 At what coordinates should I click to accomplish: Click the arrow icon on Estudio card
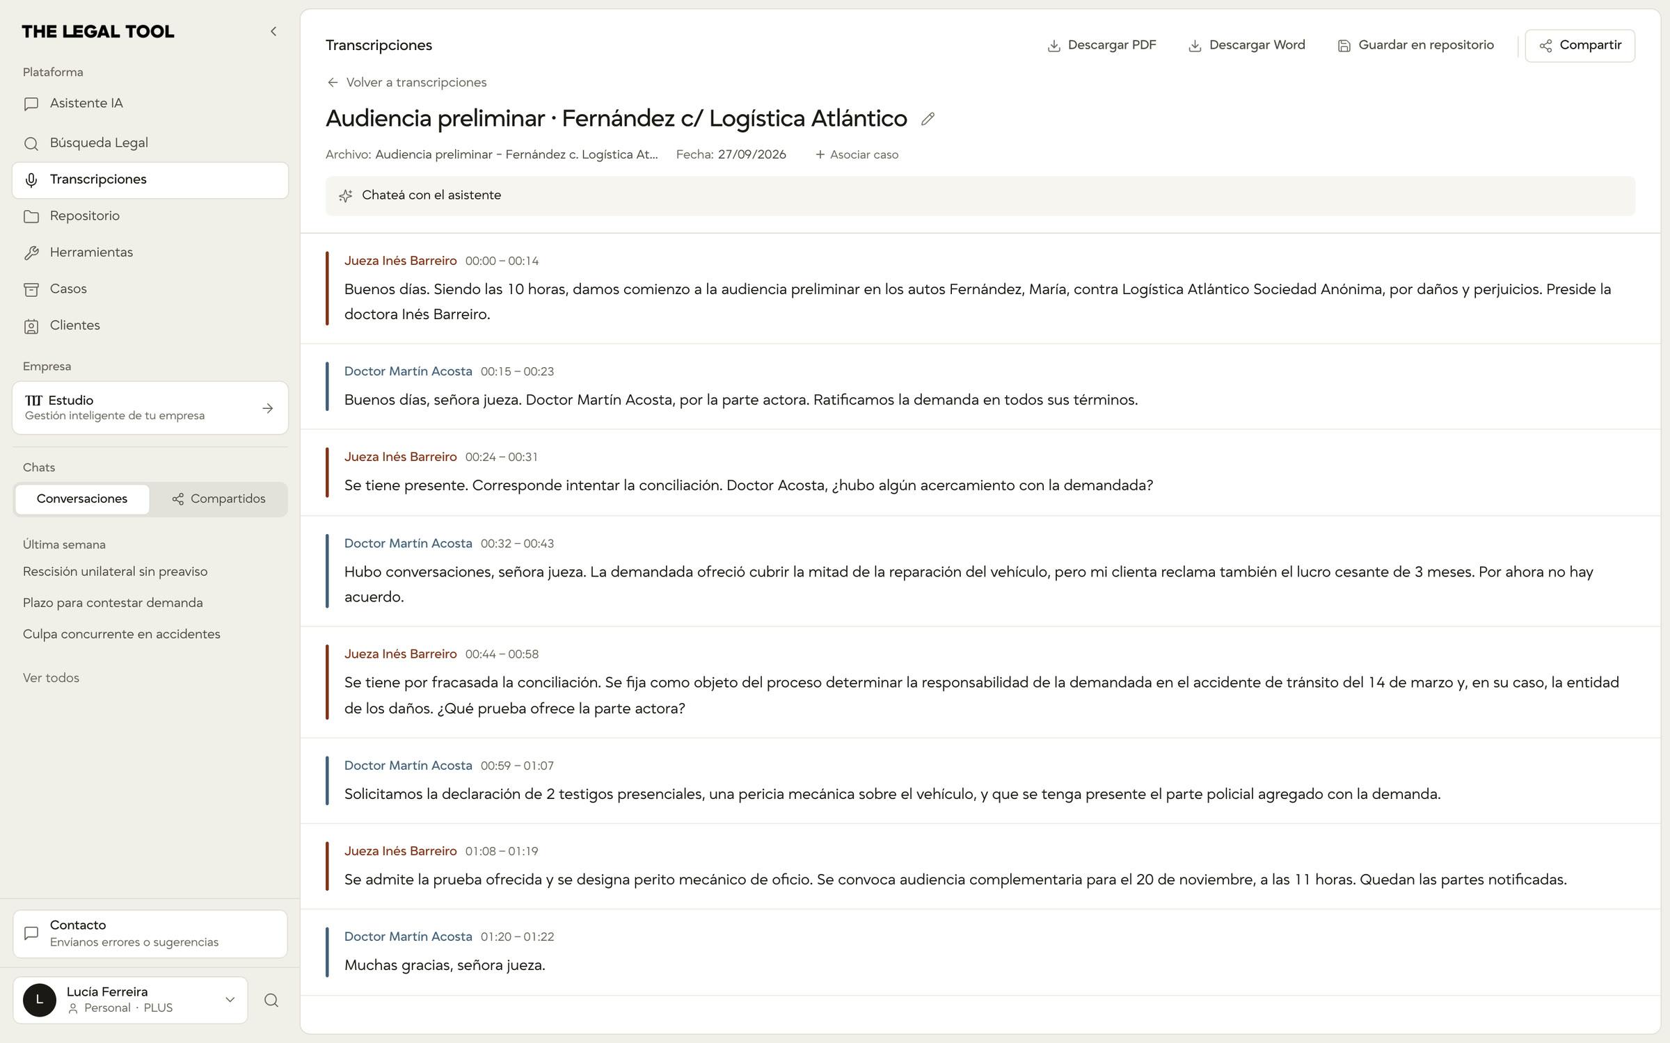[268, 408]
